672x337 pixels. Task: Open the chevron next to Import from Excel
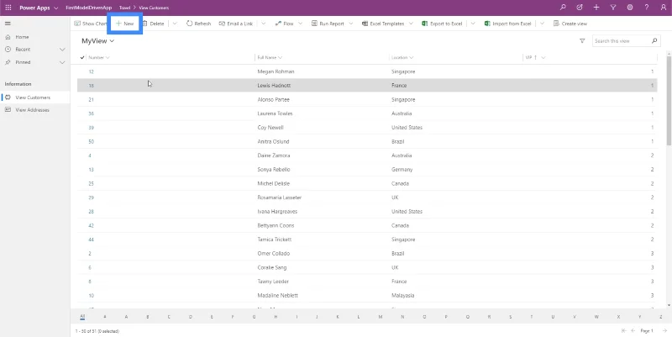pos(542,24)
